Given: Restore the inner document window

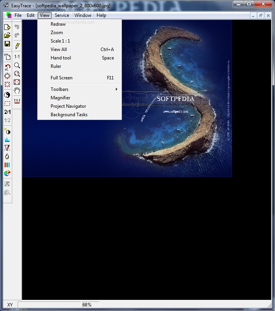Looking at the screenshot, I should [261, 15].
